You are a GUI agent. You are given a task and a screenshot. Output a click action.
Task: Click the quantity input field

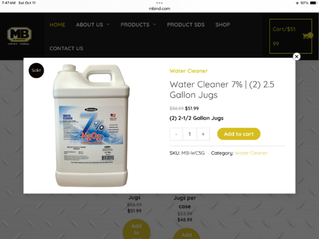point(189,134)
